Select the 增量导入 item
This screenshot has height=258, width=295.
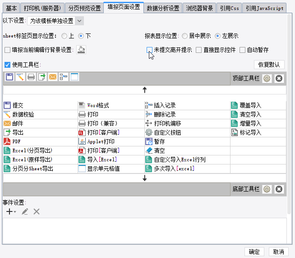click(258, 123)
